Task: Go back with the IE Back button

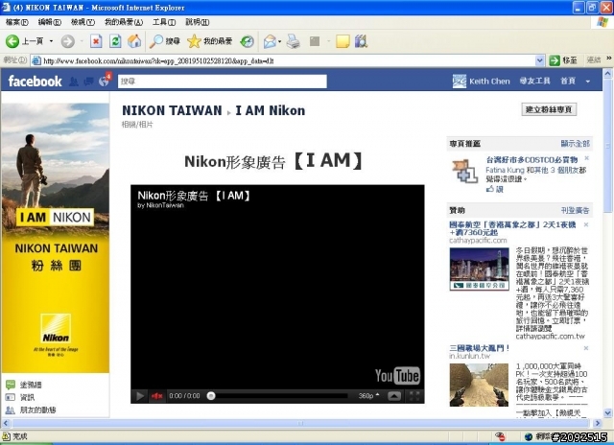Action: (24, 41)
